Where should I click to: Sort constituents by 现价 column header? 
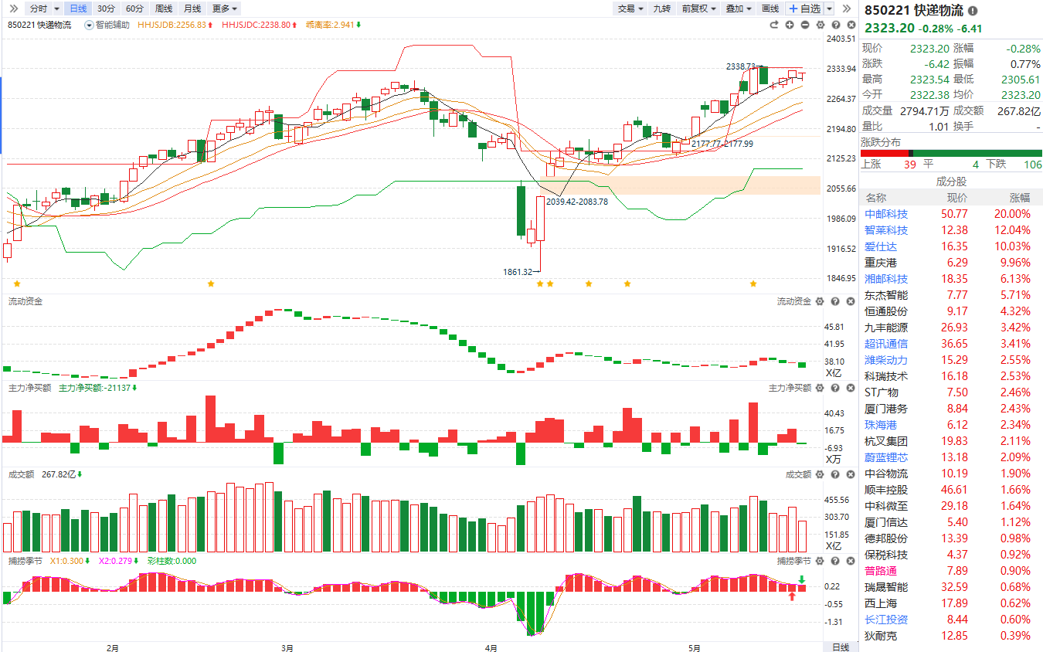(x=956, y=198)
